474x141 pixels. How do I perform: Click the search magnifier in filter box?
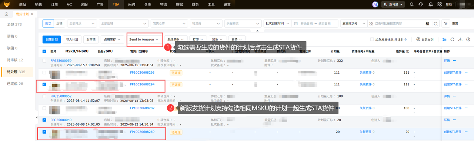click(436, 23)
